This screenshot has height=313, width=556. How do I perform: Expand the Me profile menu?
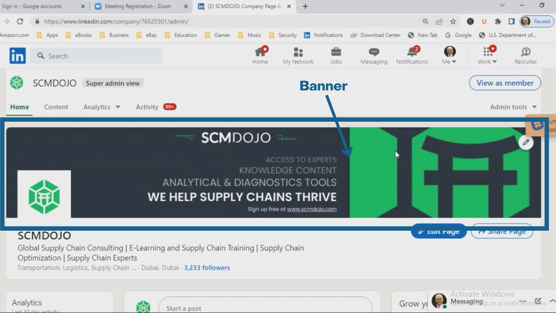[449, 56]
